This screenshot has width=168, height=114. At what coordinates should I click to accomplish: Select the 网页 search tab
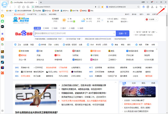click(37, 28)
